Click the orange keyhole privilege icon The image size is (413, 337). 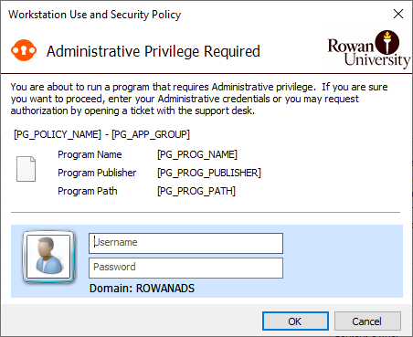click(24, 50)
